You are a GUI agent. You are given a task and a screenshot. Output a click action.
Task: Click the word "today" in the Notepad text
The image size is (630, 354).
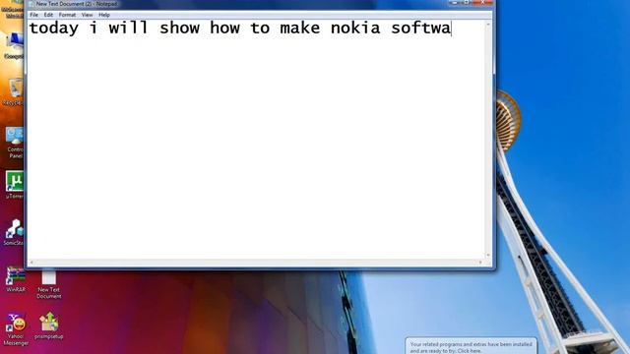coord(54,29)
